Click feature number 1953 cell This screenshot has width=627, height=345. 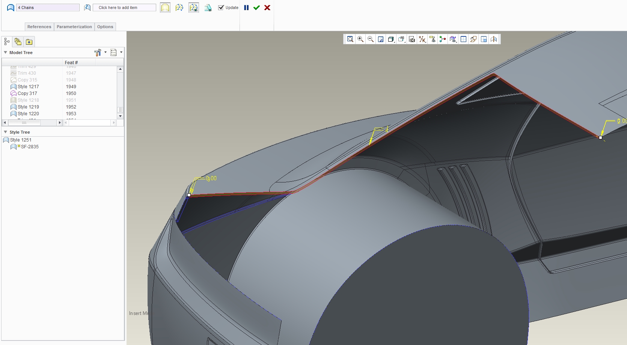[x=71, y=114]
